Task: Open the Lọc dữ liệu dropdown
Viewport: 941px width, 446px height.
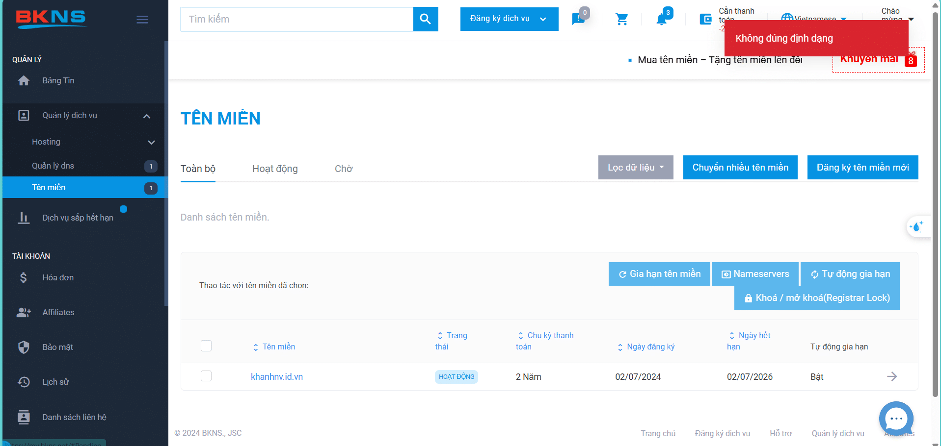Action: pos(636,167)
